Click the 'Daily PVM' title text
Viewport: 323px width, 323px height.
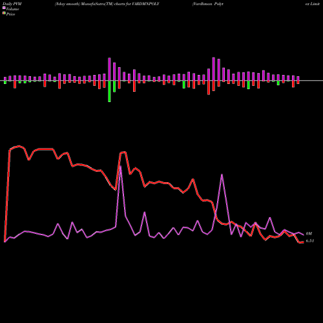[x=12, y=4]
